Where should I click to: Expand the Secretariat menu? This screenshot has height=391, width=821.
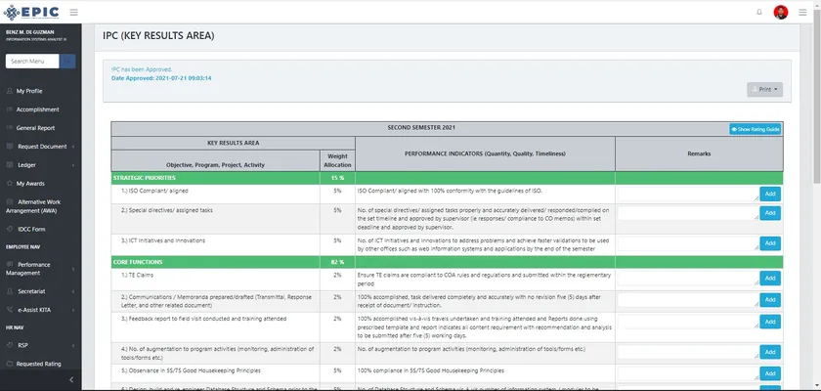40,291
